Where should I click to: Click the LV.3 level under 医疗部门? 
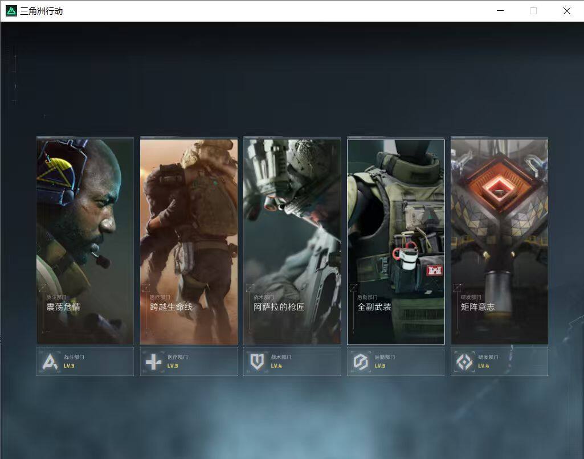coord(173,366)
